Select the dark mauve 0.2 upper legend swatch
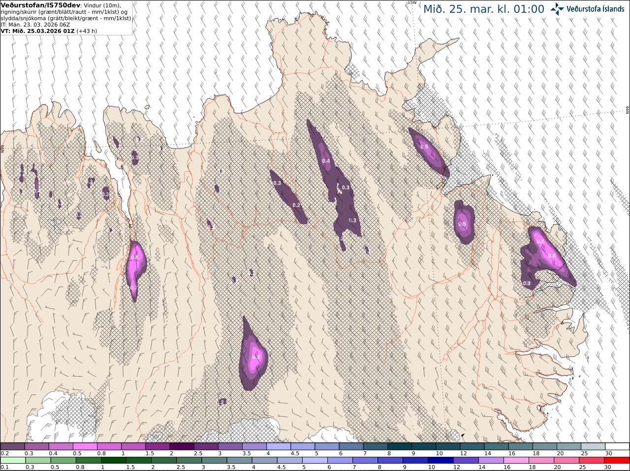 (x=12, y=446)
